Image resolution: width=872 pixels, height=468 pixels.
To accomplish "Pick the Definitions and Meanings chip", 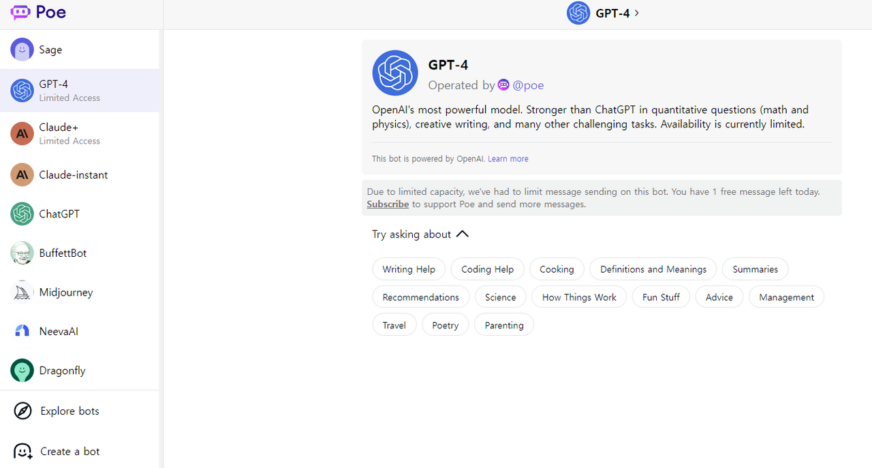I will coord(653,269).
